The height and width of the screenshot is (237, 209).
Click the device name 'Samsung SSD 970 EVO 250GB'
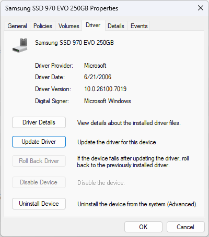74,43
